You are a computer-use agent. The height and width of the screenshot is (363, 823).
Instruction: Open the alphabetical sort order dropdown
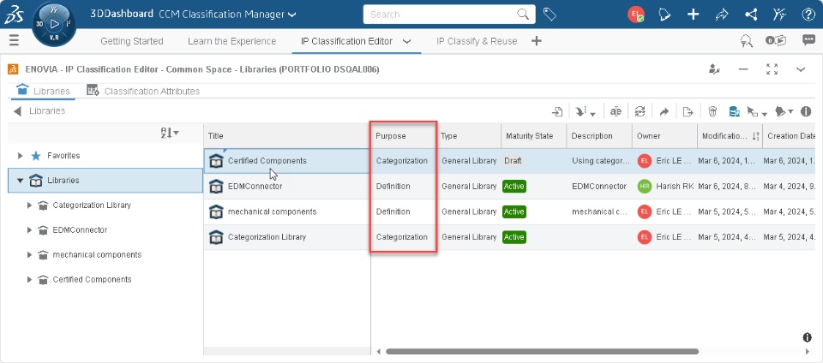[170, 133]
